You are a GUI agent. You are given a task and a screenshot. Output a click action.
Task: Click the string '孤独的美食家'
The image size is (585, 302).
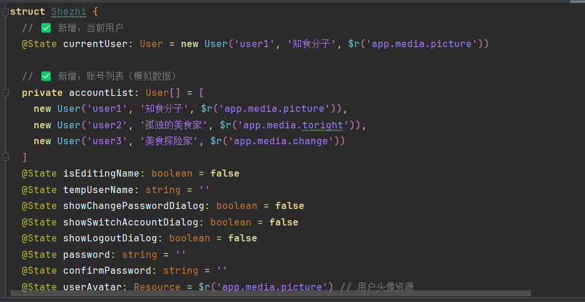(x=173, y=125)
